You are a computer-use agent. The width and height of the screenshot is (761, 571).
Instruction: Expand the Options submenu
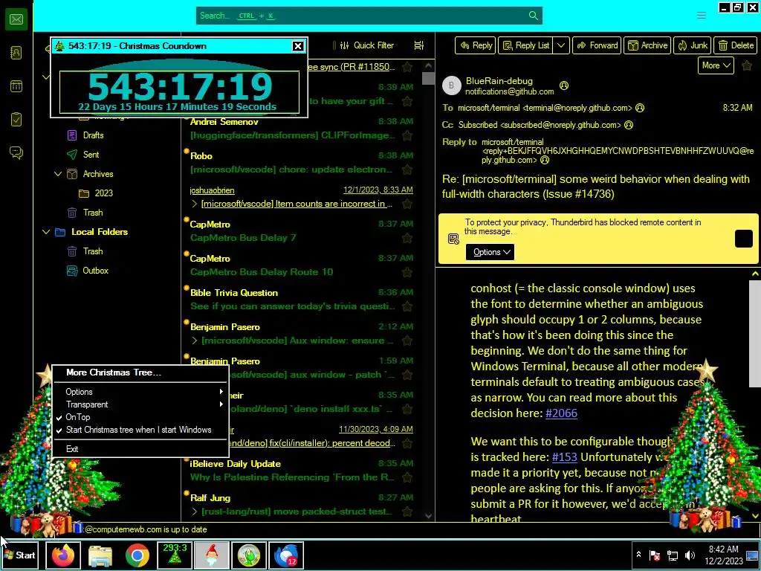coord(140,392)
